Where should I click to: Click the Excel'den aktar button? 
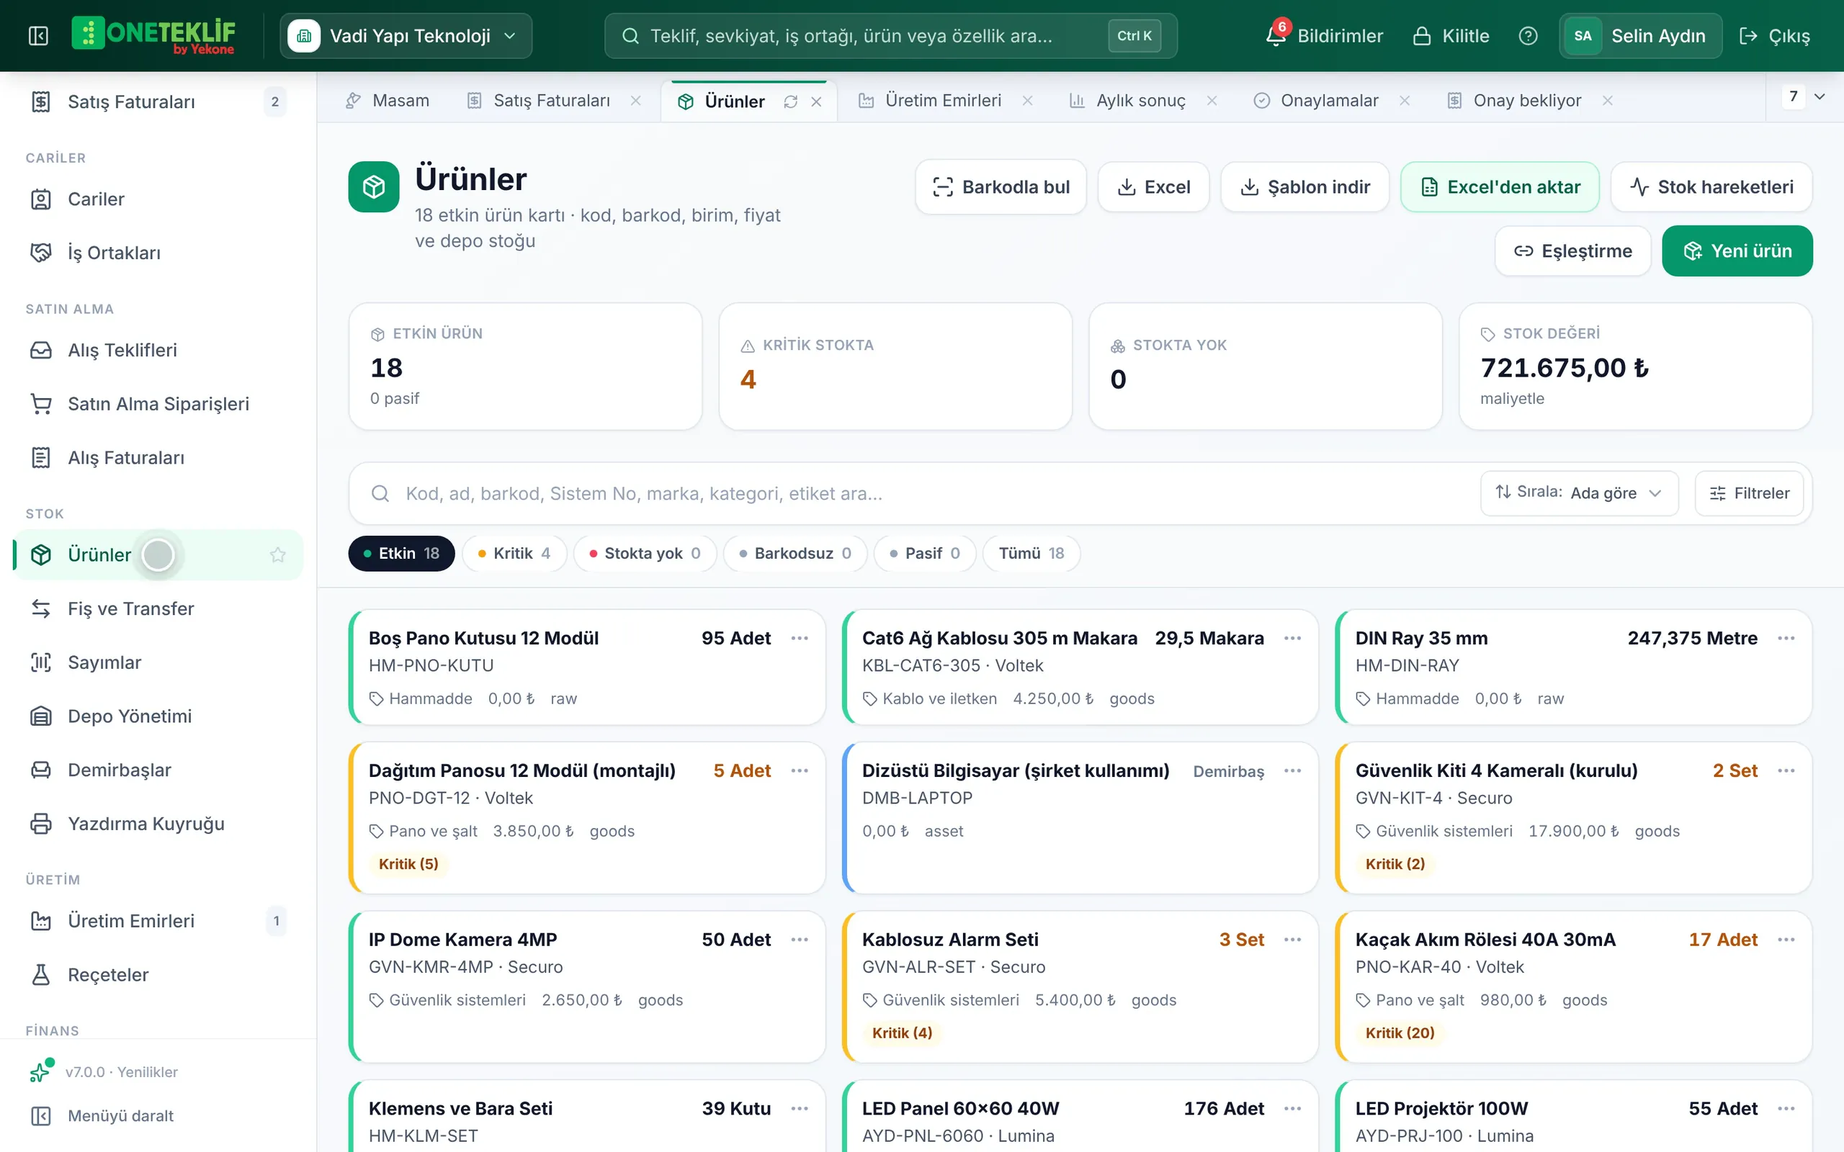click(x=1500, y=186)
